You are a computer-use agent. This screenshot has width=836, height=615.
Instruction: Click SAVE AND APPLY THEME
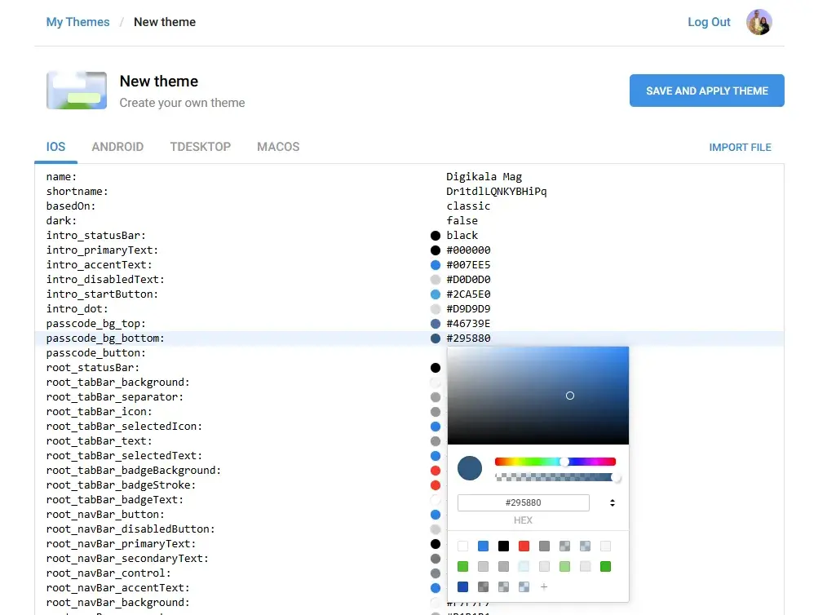tap(706, 91)
